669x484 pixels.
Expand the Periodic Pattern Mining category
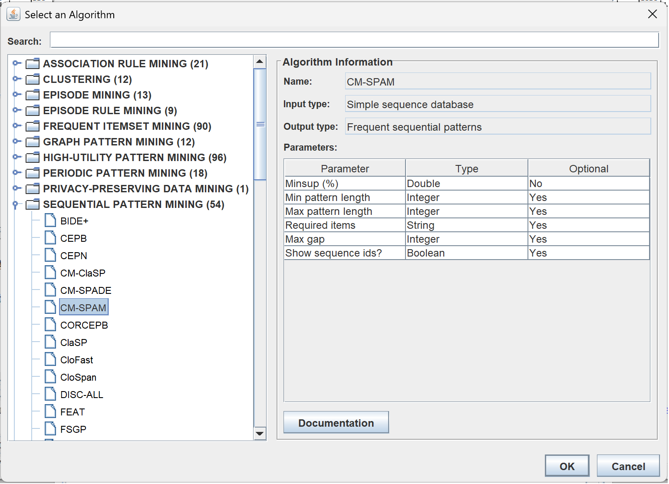click(x=16, y=173)
